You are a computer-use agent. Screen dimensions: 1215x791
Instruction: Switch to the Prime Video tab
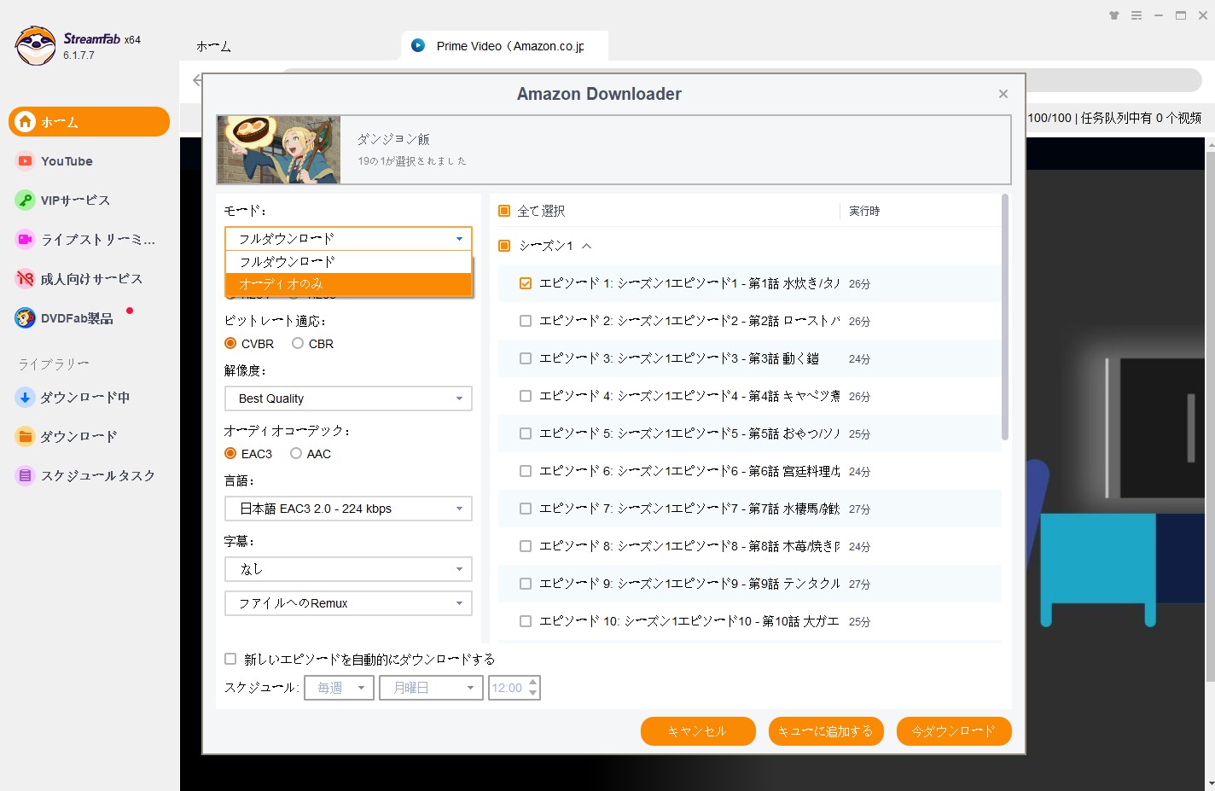tap(505, 46)
